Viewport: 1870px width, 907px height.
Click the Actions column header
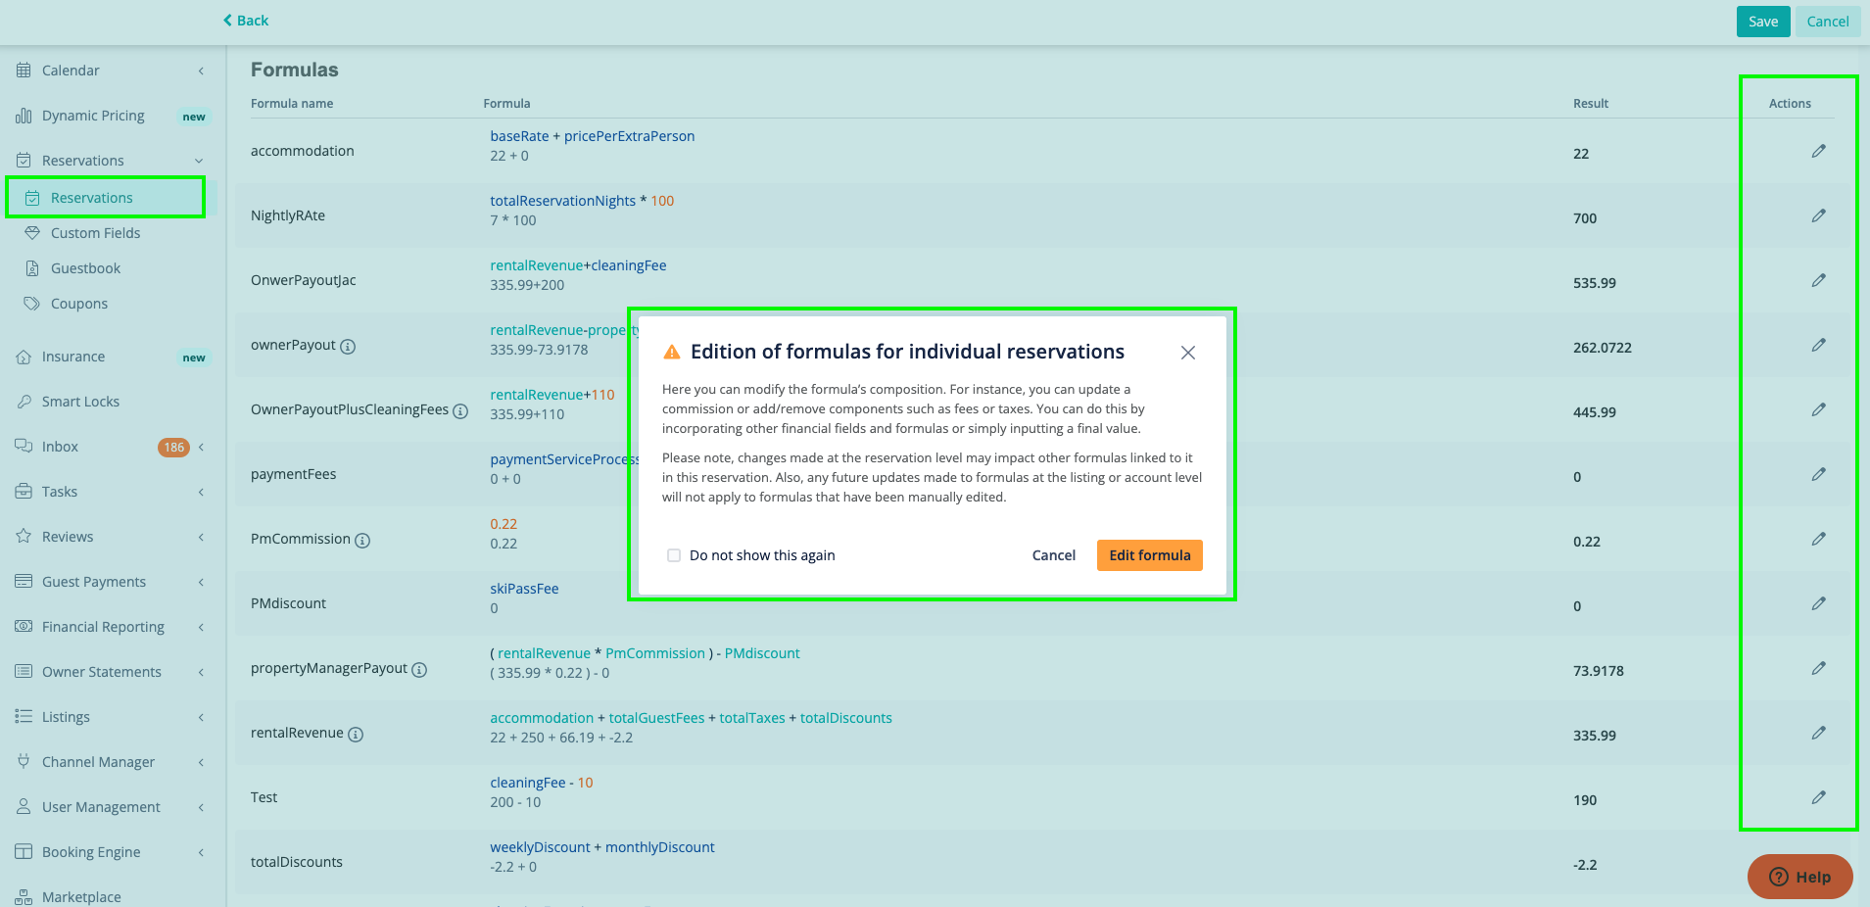coord(1790,104)
